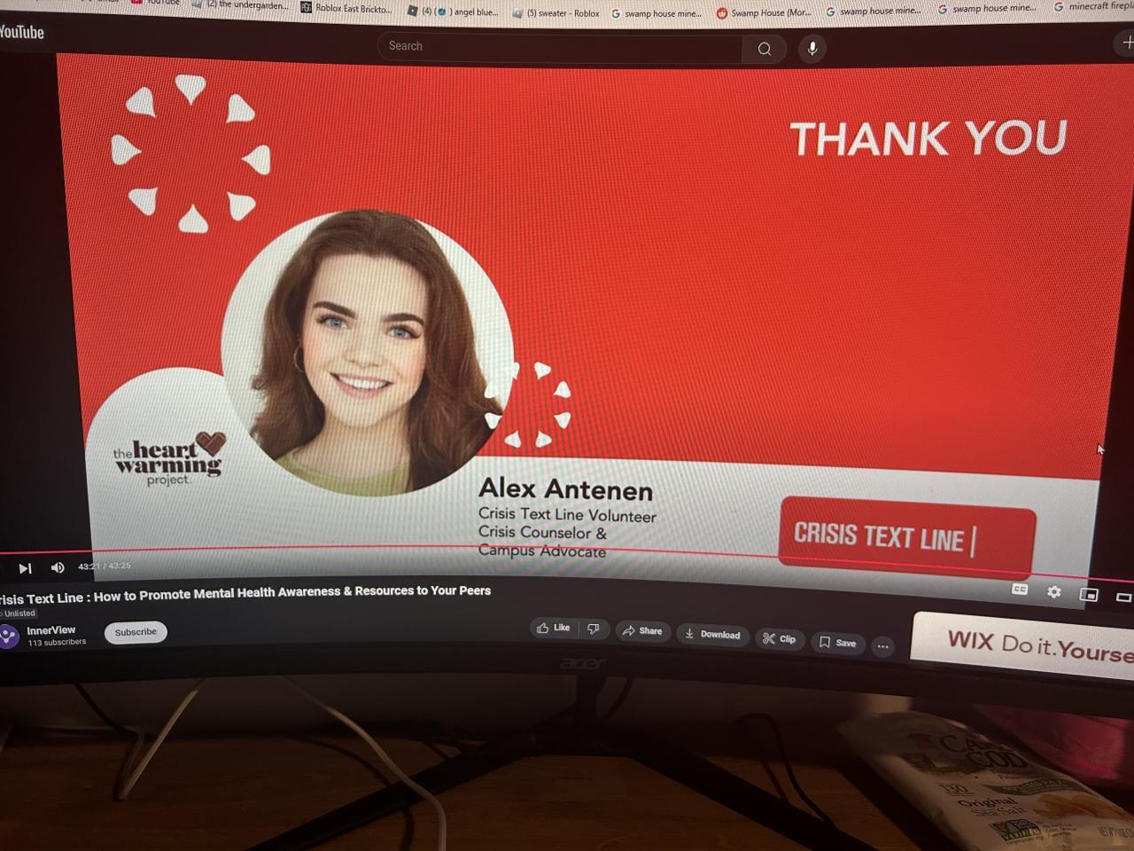1134x851 pixels.
Task: Click the YouTube logo to go home
Action: pyautogui.click(x=21, y=33)
